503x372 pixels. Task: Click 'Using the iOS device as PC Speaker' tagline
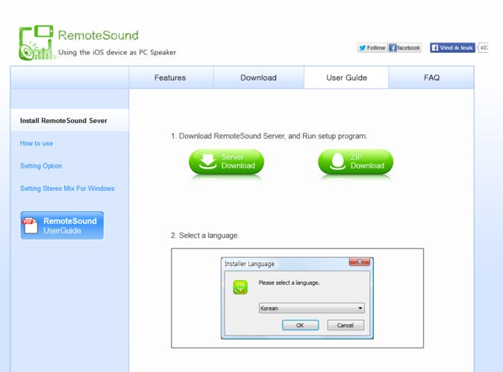117,52
